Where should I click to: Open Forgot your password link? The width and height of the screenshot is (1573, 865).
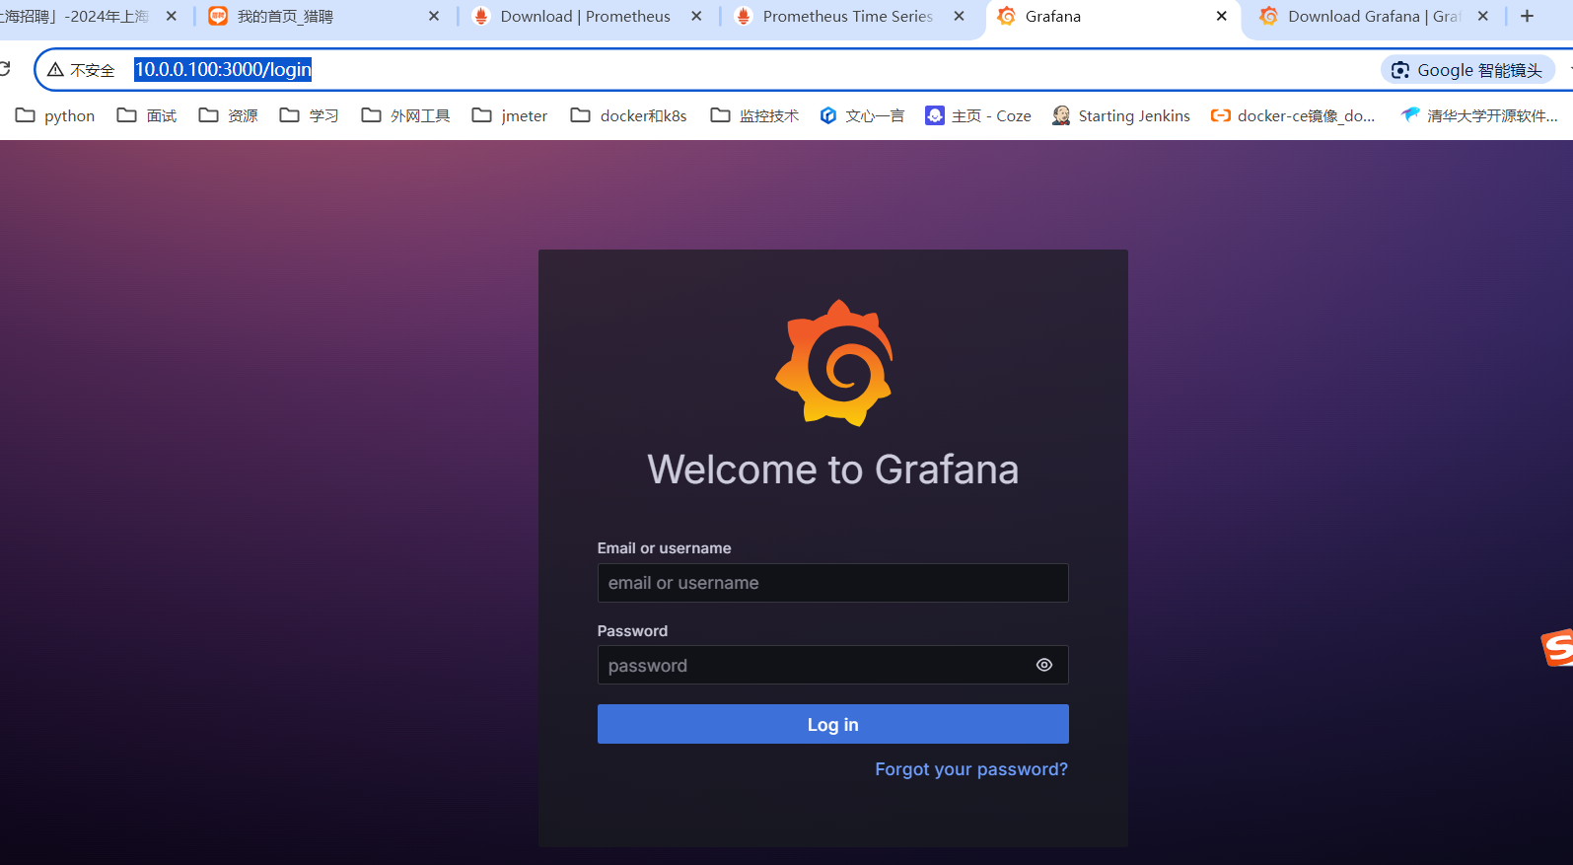click(x=971, y=769)
